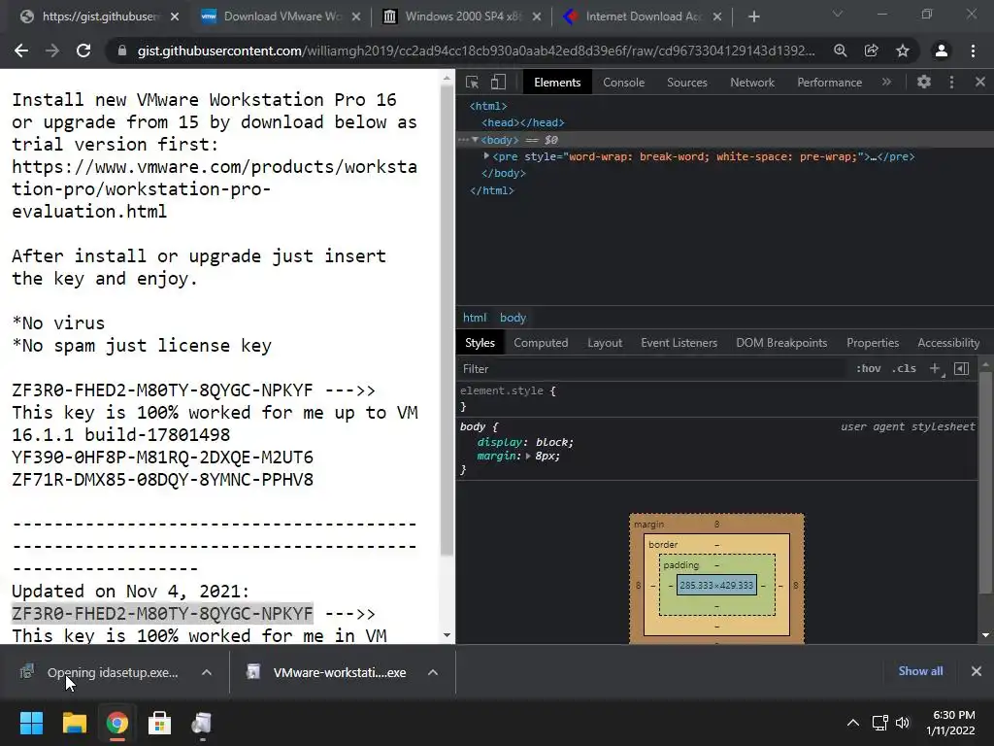Switch to Download VMware tab
The height and width of the screenshot is (746, 994).
coord(279,17)
